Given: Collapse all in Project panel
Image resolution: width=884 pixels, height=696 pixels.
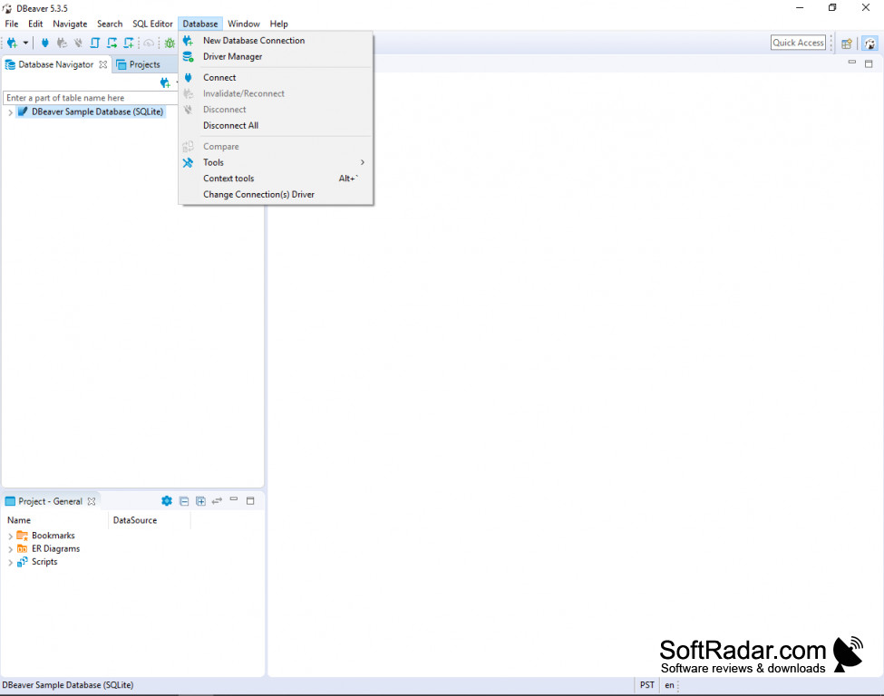Looking at the screenshot, I should click(184, 501).
